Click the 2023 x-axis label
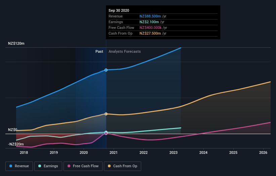Screen dimensions: 276x176 [x=173, y=152]
